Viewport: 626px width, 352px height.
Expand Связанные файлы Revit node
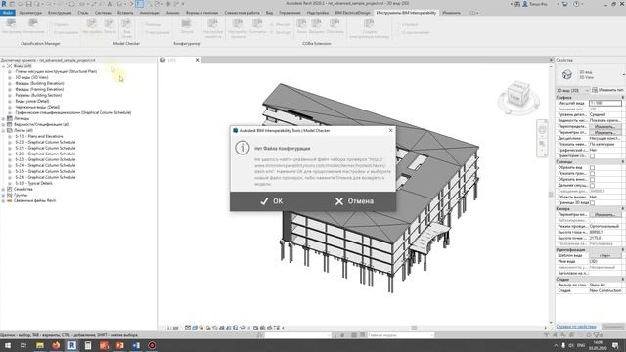click(x=3, y=200)
